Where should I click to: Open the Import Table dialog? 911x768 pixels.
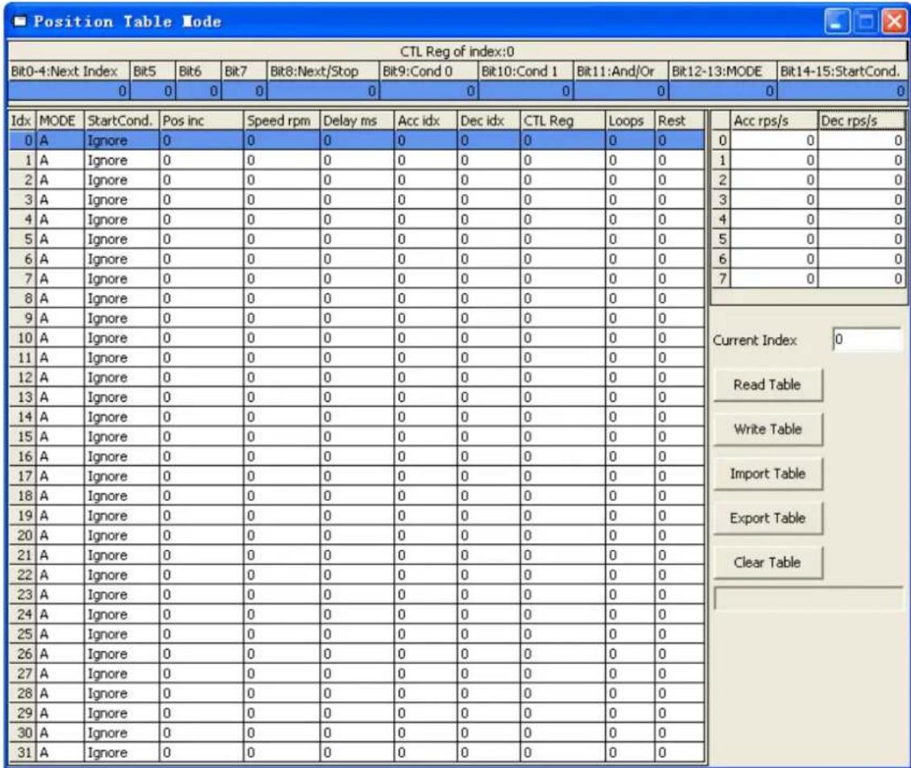pyautogui.click(x=768, y=473)
